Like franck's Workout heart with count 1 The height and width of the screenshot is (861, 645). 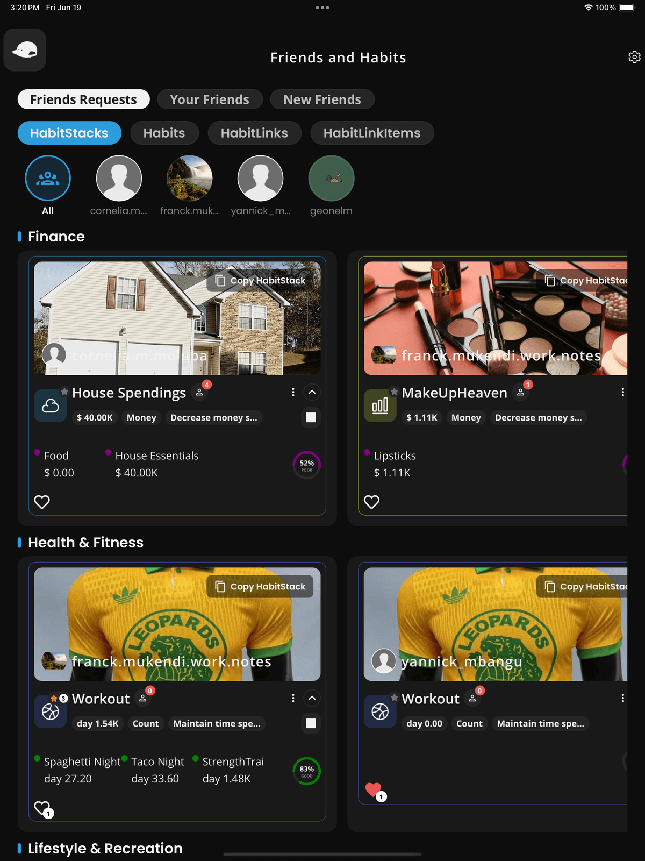pyautogui.click(x=43, y=809)
